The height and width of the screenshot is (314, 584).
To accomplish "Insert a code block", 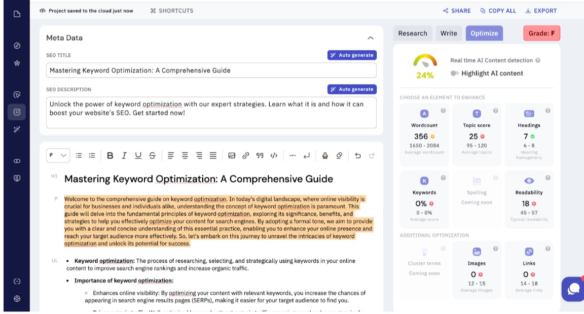I will pyautogui.click(x=273, y=156).
